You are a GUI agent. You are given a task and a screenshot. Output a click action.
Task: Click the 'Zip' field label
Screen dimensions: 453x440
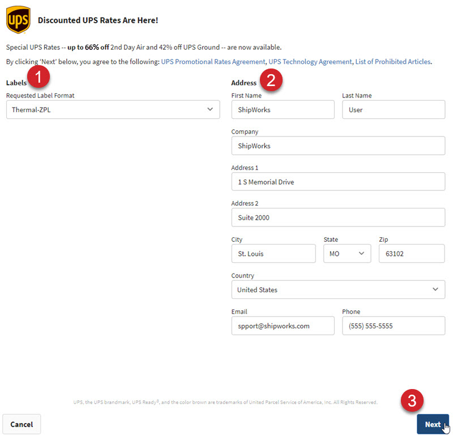(383, 240)
